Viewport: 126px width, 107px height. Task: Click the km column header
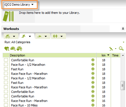coord(103,55)
